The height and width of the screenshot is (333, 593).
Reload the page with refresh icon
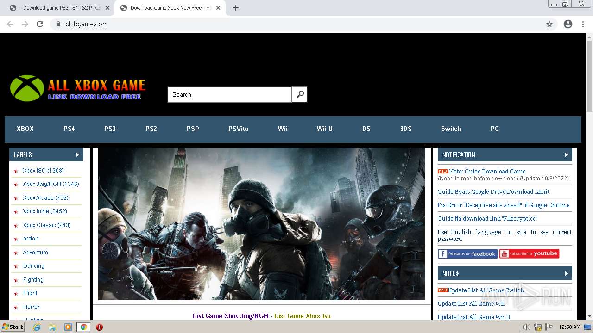(40, 24)
